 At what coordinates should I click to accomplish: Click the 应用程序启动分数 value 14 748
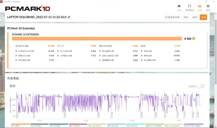(x=51, y=51)
